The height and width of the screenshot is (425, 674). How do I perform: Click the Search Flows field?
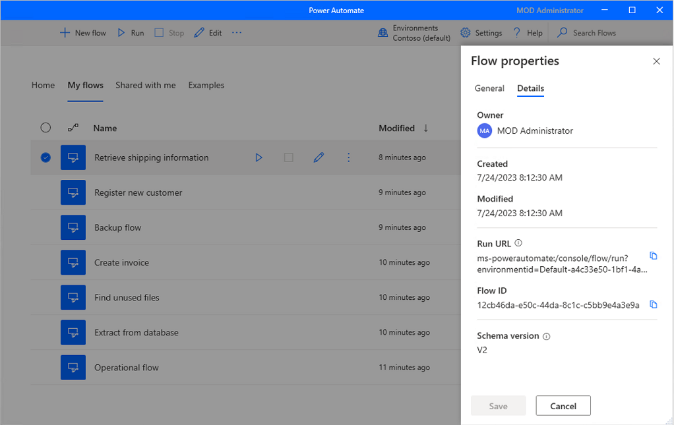pos(594,33)
